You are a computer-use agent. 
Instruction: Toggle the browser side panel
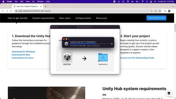[x=165, y=11]
